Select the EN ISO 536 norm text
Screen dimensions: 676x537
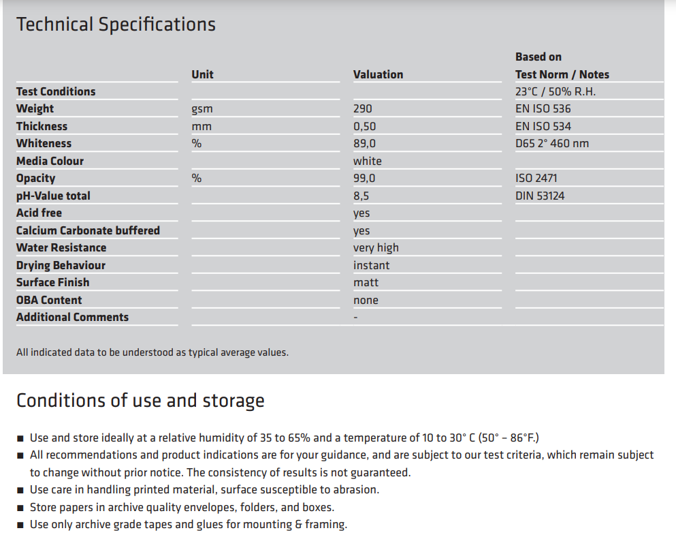(543, 108)
